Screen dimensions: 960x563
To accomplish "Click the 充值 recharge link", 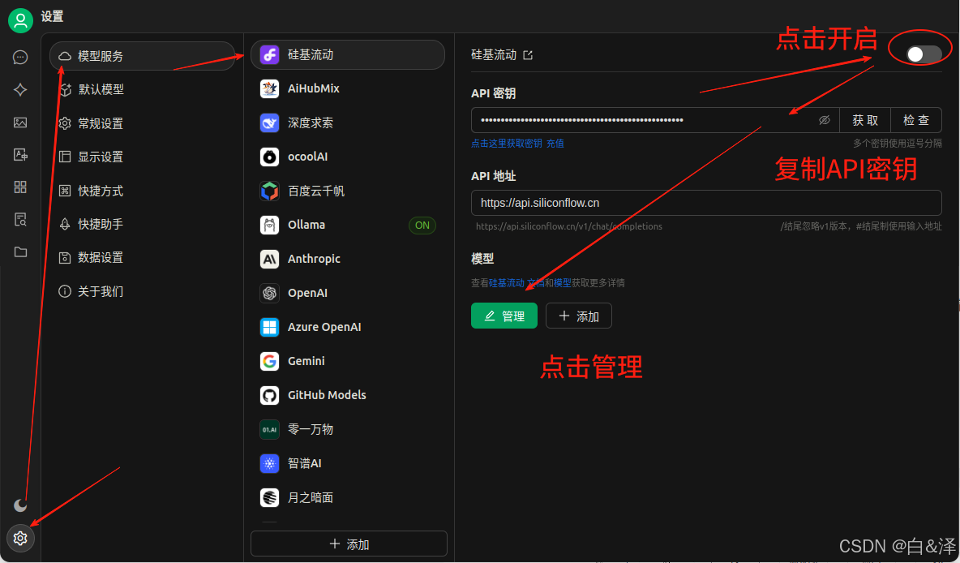I will (x=555, y=144).
